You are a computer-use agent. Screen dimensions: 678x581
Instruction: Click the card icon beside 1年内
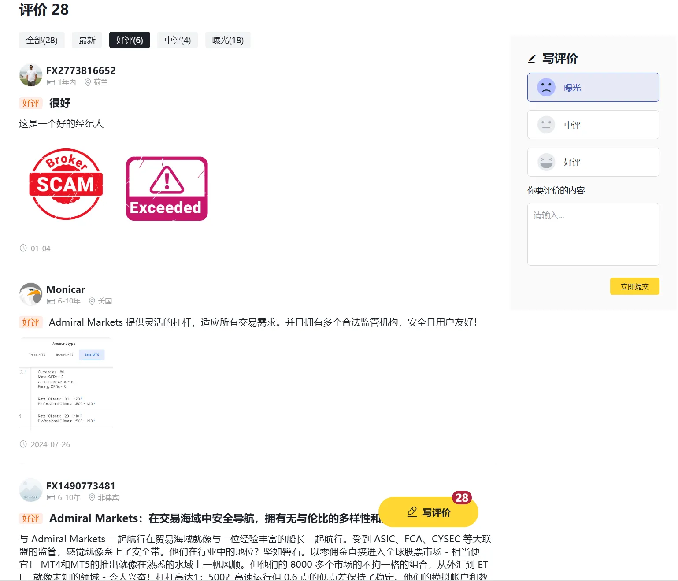click(x=51, y=82)
